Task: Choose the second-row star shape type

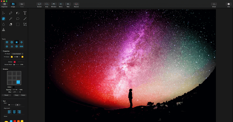Action: coord(12,46)
